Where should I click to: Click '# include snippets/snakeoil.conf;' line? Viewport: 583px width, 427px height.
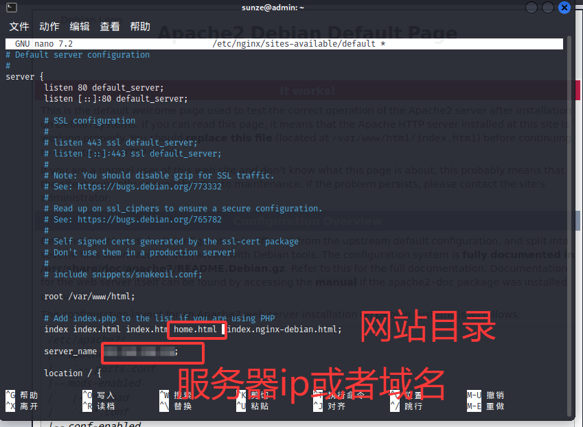pyautogui.click(x=123, y=275)
